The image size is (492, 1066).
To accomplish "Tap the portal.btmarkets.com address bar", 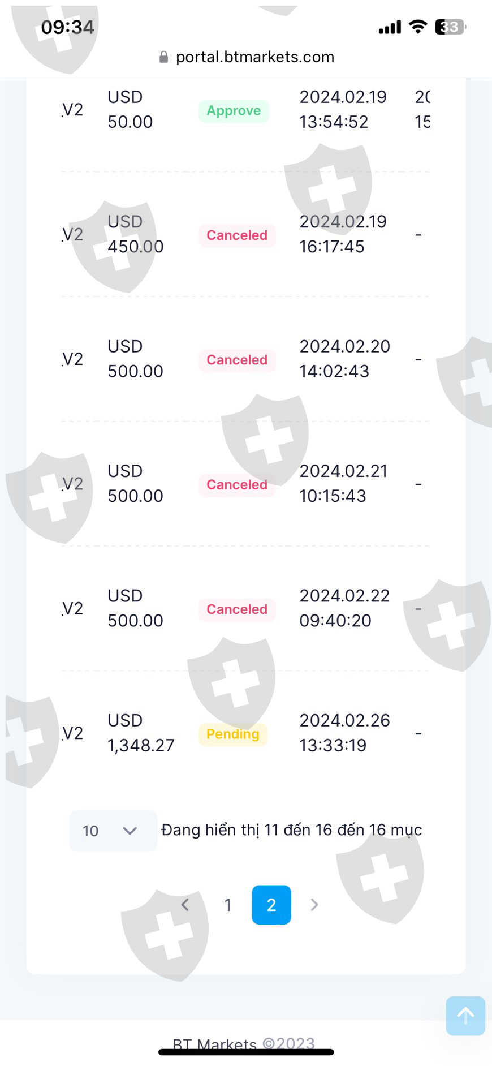I will coord(254,57).
